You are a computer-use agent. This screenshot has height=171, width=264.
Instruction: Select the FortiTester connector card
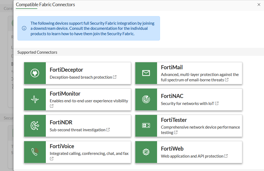(x=188, y=126)
